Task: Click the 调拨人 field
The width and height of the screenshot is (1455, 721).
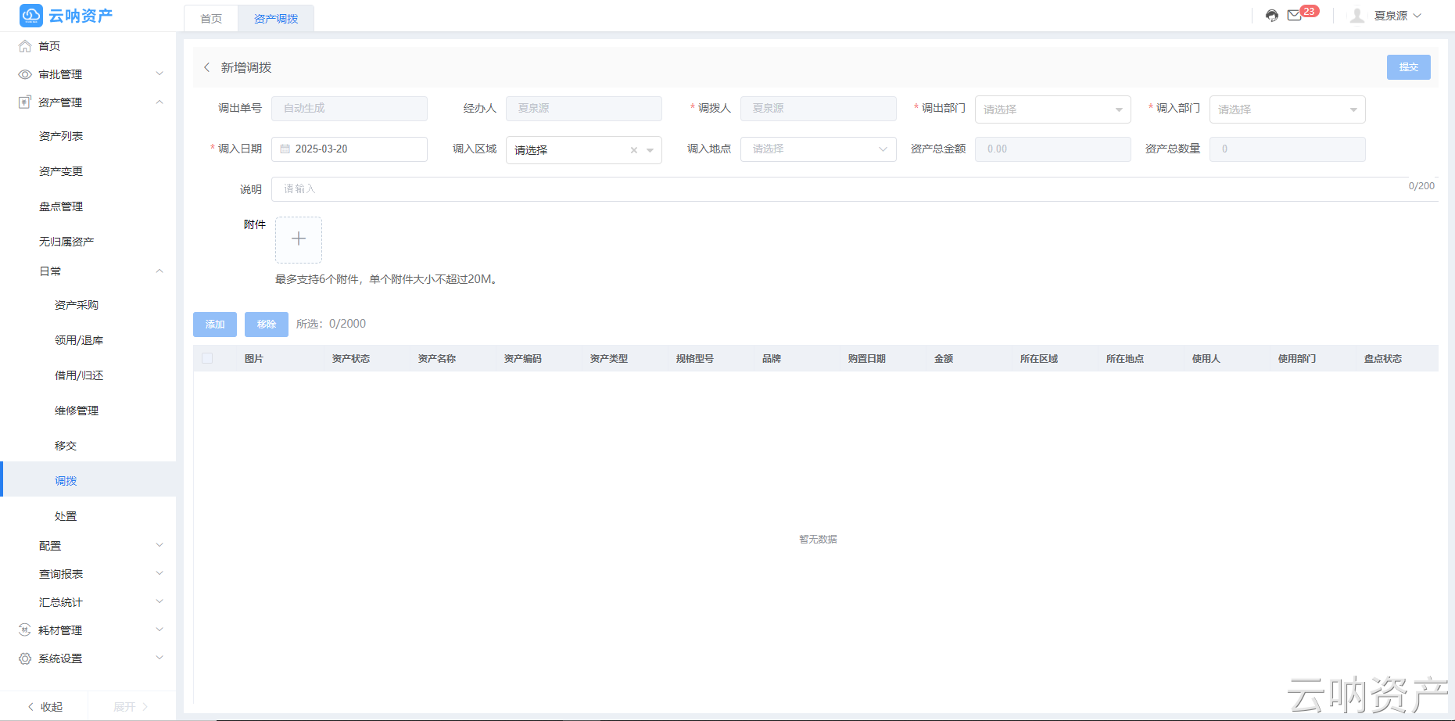Action: coord(819,109)
